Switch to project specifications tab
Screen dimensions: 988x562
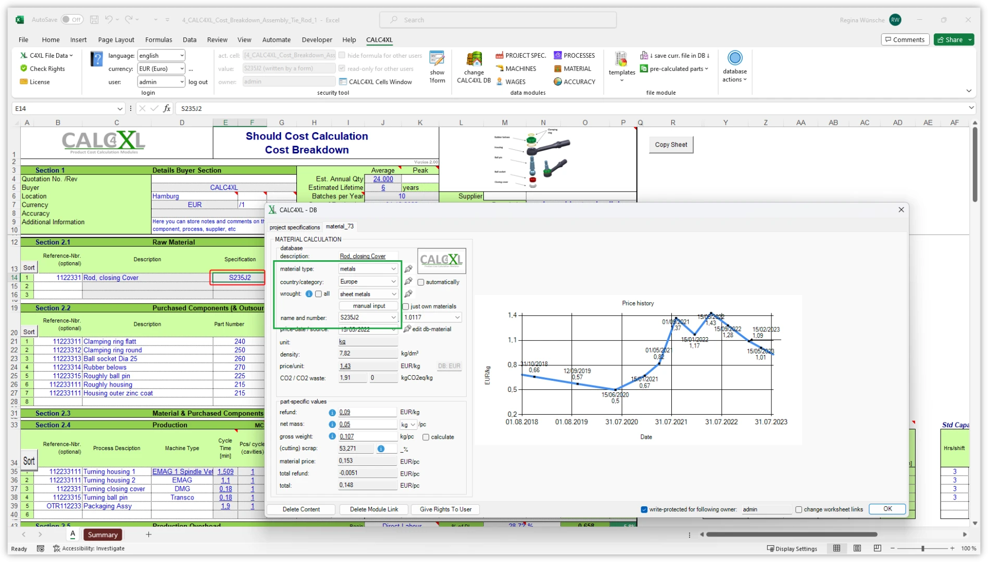pyautogui.click(x=294, y=227)
